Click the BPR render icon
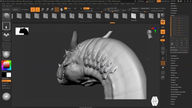The width and height of the screenshot is (192, 108). coord(163,15)
